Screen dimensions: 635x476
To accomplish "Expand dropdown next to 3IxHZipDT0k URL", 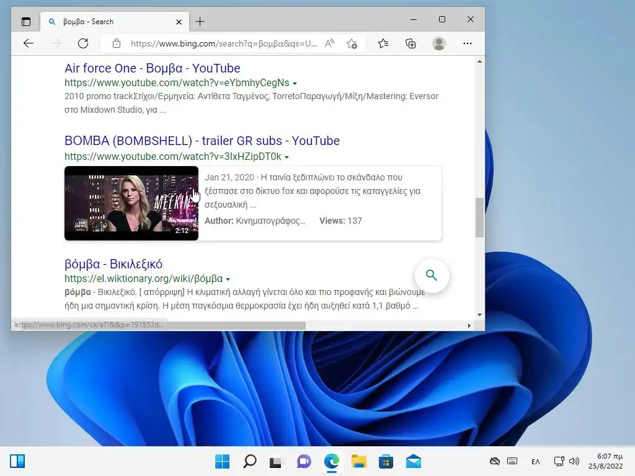I will click(286, 157).
